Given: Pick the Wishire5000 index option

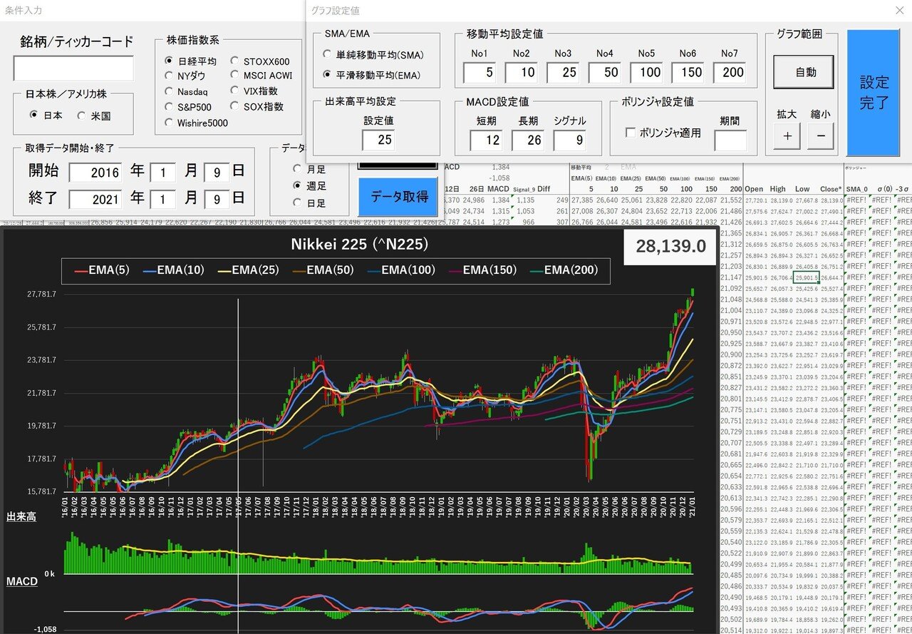Looking at the screenshot, I should click(x=169, y=123).
